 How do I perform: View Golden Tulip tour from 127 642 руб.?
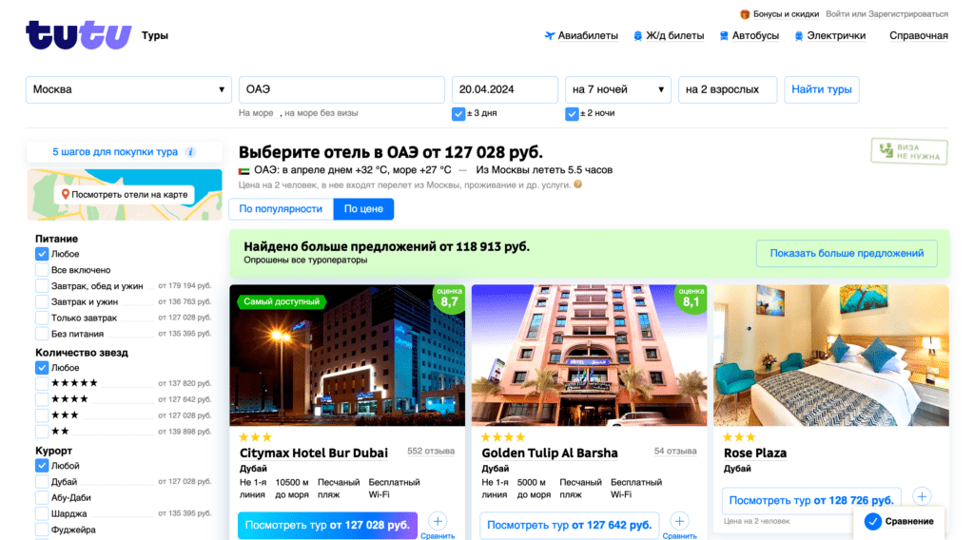point(569,525)
